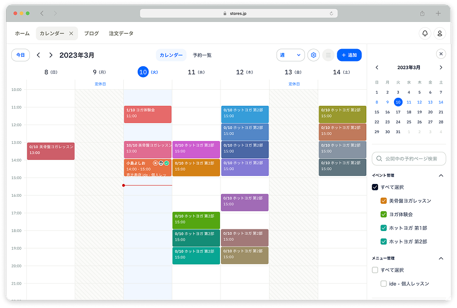Switch to list view hamburger icon
Image resolution: width=457 pixels, height=308 pixels.
(328, 55)
